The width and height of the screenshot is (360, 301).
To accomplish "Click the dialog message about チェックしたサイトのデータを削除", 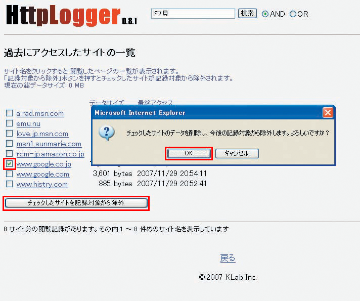I will click(228, 133).
